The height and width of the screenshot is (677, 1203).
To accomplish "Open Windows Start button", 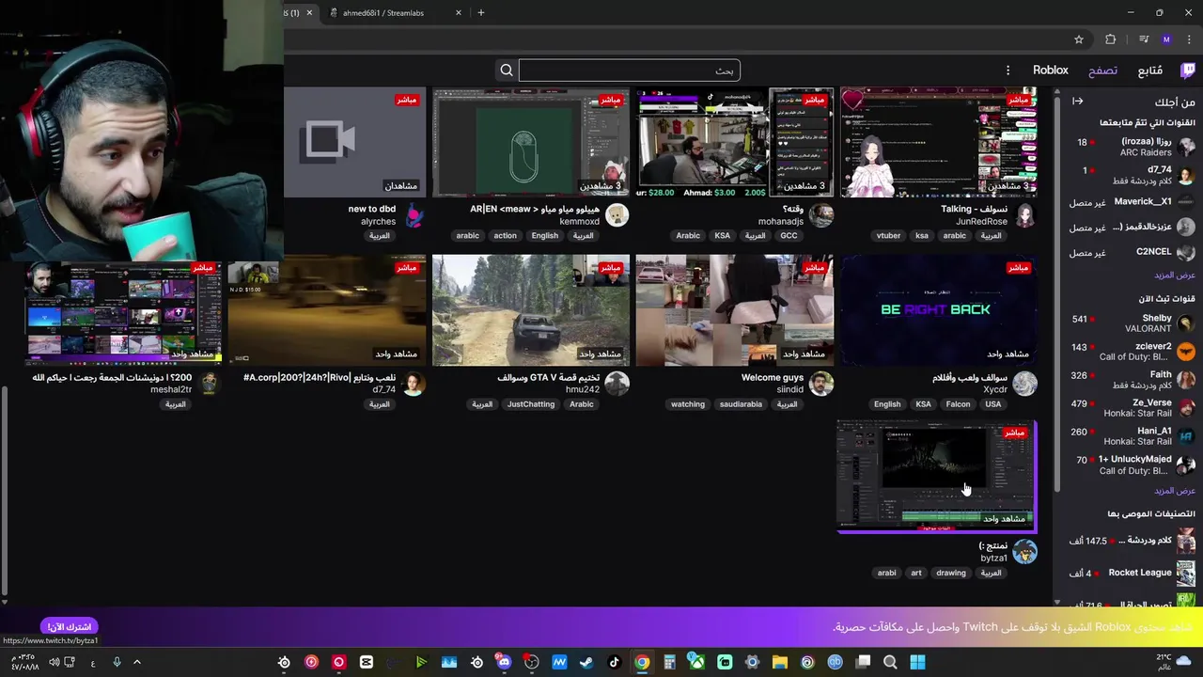I will pos(917,662).
